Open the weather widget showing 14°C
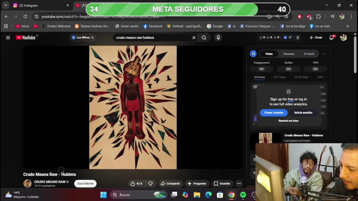 [x=22, y=195]
